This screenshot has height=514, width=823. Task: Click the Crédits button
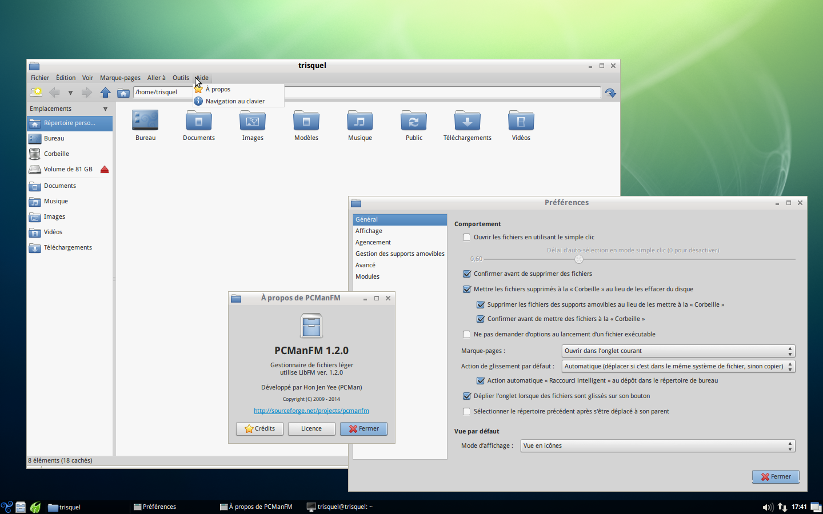click(x=259, y=428)
